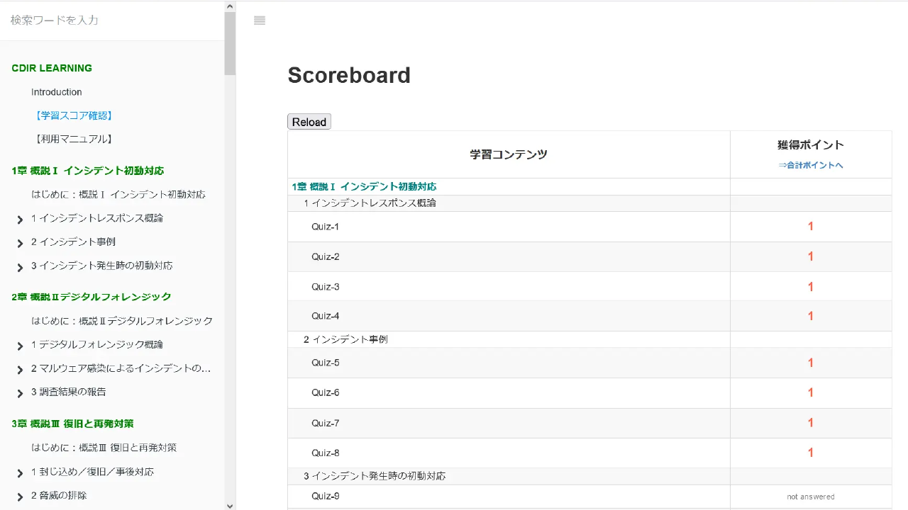Expand 2 マルウェア感染によるインシデント chevron
This screenshot has width=908, height=510.
pyautogui.click(x=20, y=370)
